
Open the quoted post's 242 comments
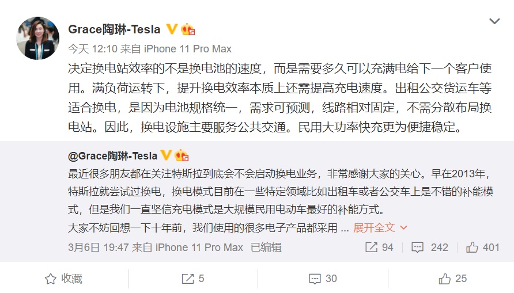[429, 247]
